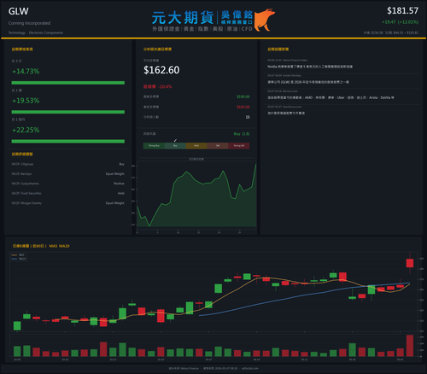Screen dimensions: 427x374
Task: Click the green bar under +22.25%
Action: pos(68,141)
